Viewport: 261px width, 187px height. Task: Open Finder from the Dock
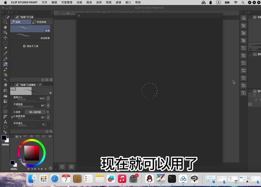(32, 179)
